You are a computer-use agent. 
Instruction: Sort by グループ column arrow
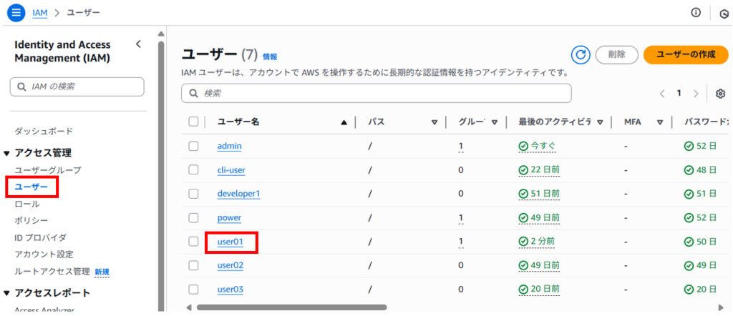494,122
